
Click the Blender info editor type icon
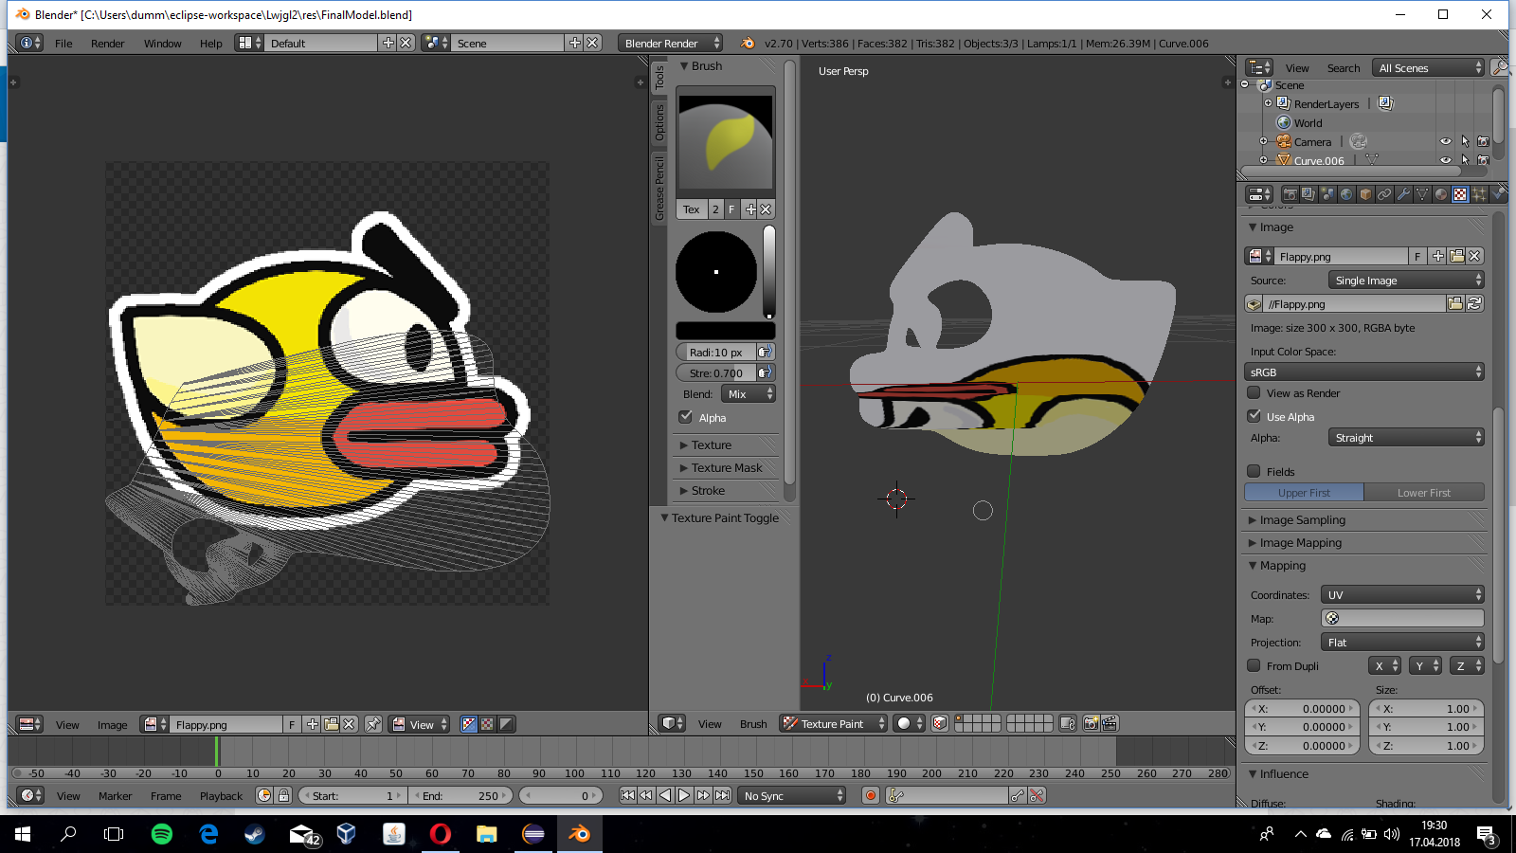click(x=30, y=43)
